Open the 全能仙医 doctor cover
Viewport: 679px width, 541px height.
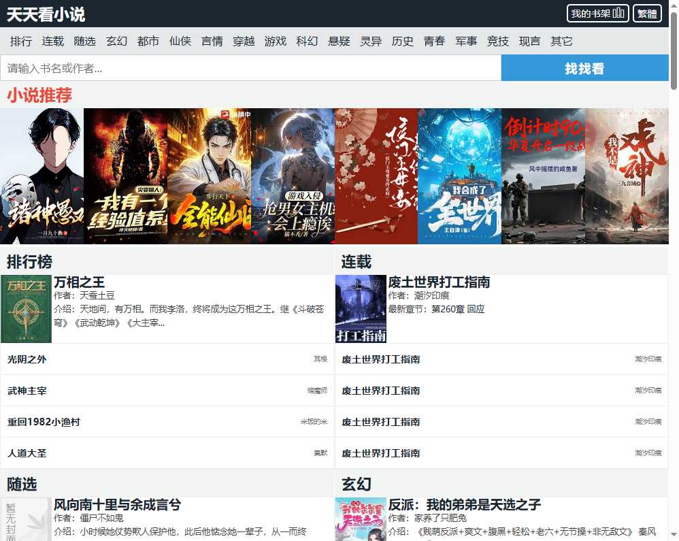click(209, 176)
